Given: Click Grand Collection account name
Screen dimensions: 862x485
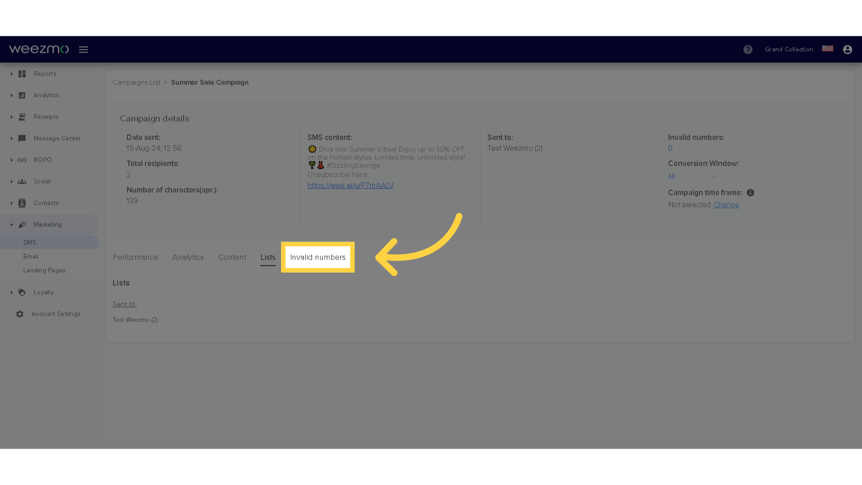Looking at the screenshot, I should pyautogui.click(x=789, y=49).
